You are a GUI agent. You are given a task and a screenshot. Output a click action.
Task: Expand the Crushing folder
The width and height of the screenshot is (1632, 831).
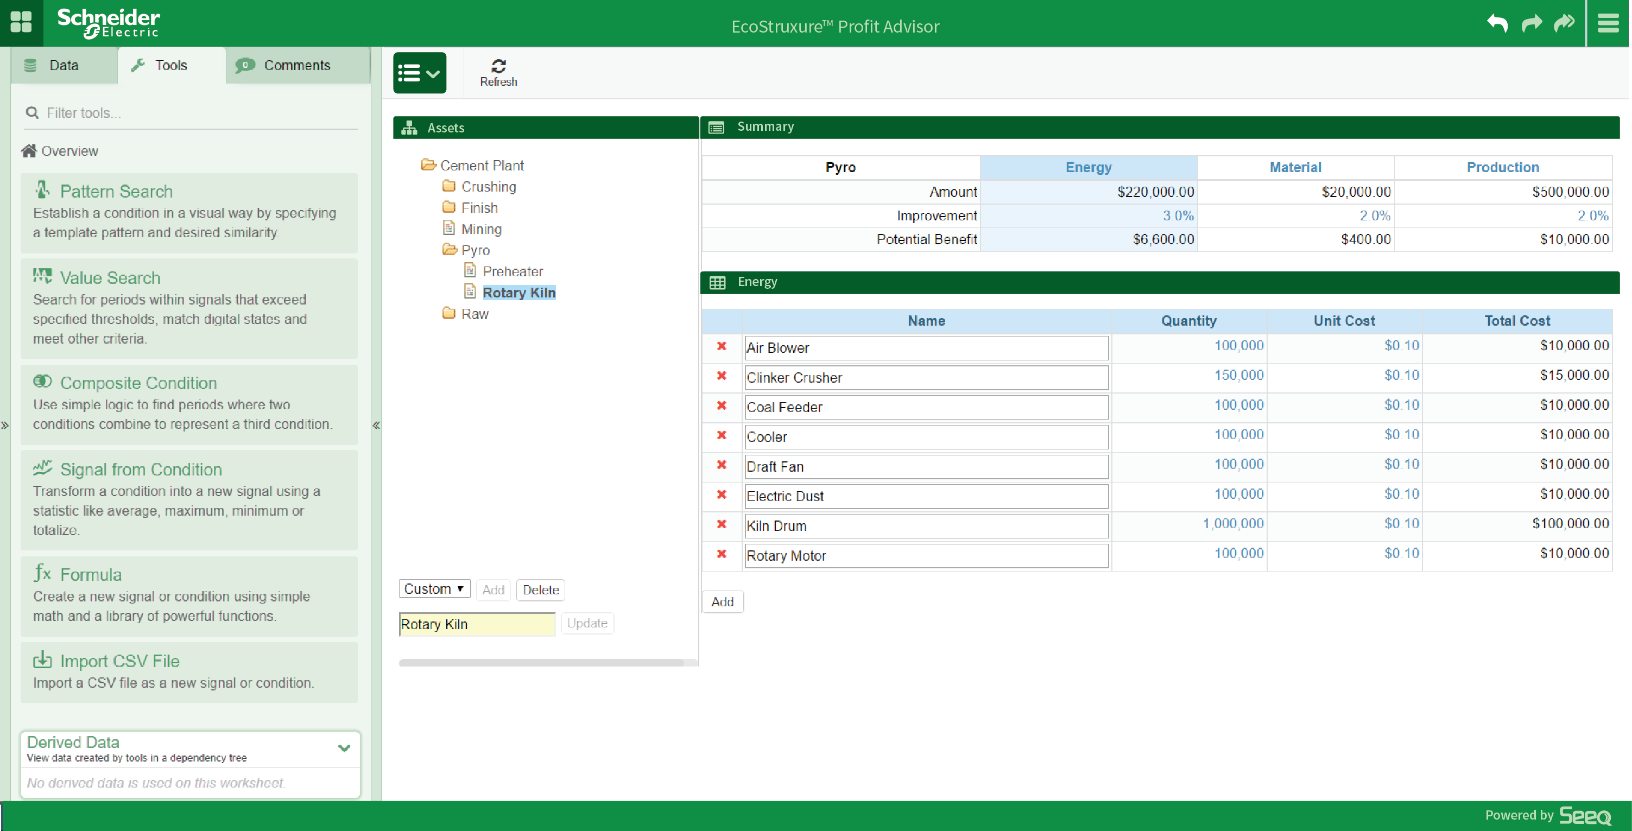tap(449, 186)
